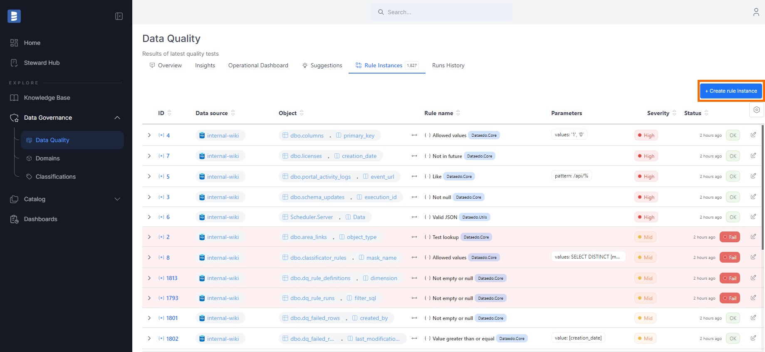This screenshot has height=352, width=765.
Task: Open the Suggestions tab
Action: tap(322, 65)
